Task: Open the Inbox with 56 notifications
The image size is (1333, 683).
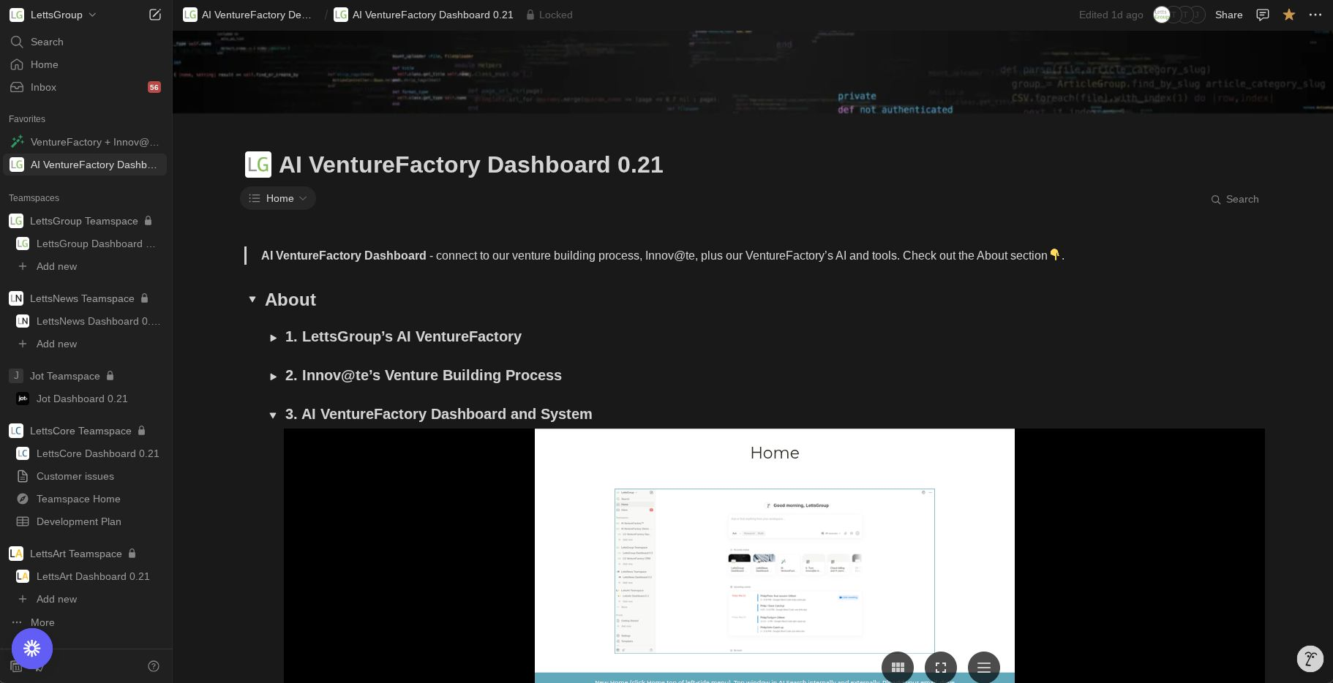Action: click(x=86, y=87)
